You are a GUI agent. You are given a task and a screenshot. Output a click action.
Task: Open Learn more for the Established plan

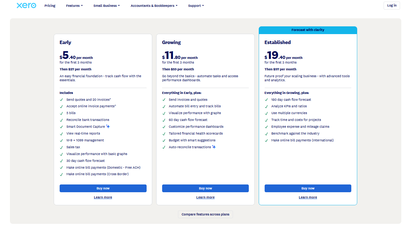pyautogui.click(x=308, y=197)
